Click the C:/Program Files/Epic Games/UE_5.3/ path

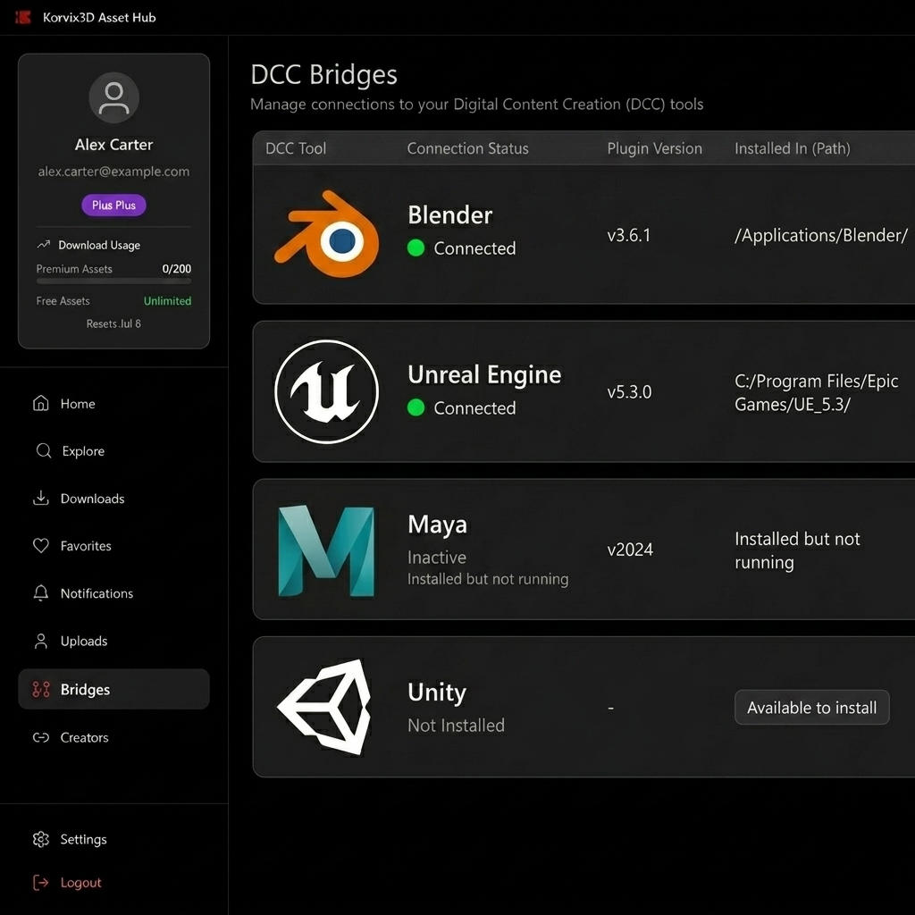(x=817, y=392)
